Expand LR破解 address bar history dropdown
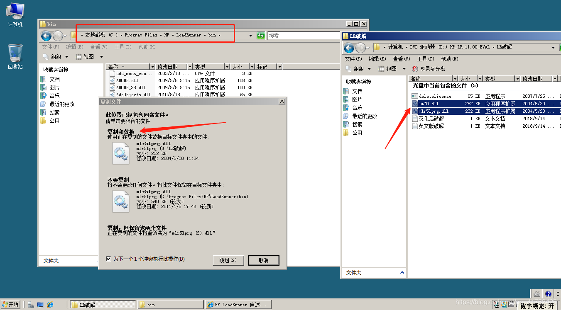Image resolution: width=561 pixels, height=310 pixels. tap(554, 48)
